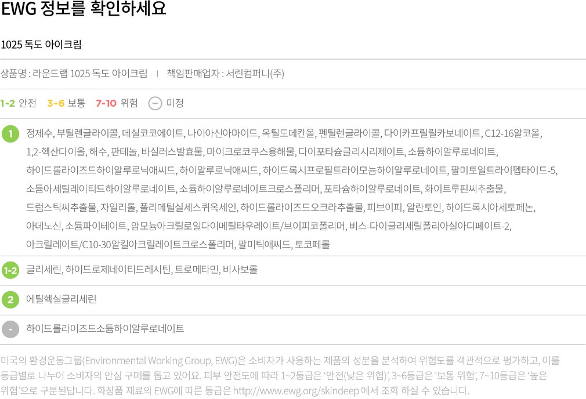Click the 나이아신아마이드 ingredient
Screen dimensions: 586x399
click(222, 133)
